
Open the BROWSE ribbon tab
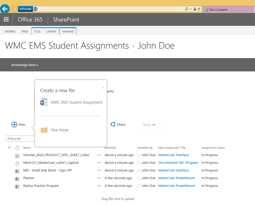[x=10, y=31]
